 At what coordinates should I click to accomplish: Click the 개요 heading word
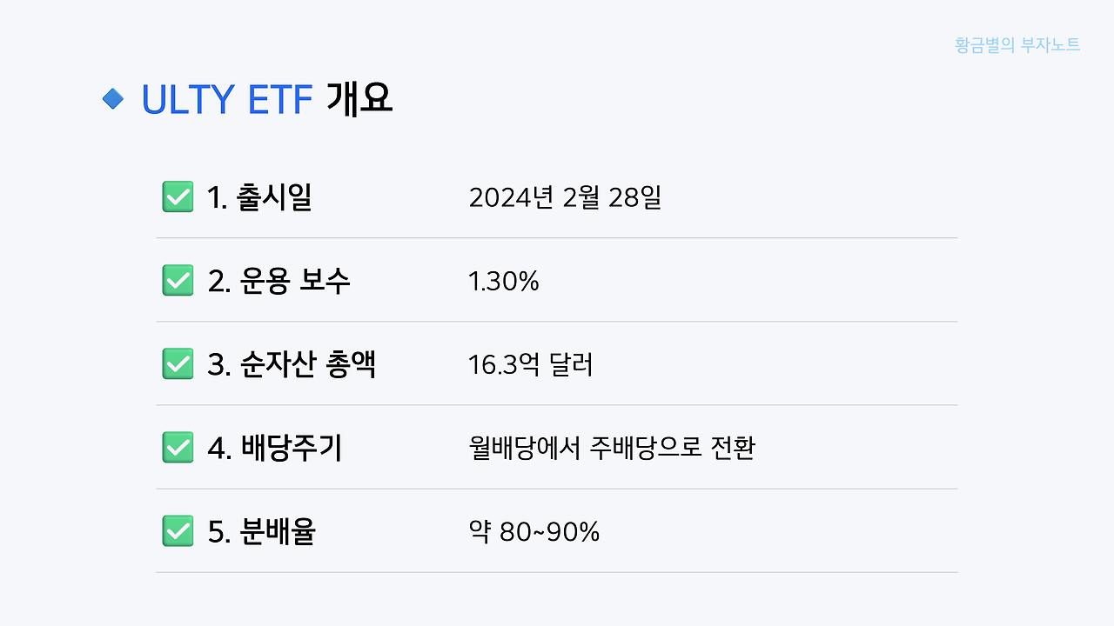coord(359,100)
